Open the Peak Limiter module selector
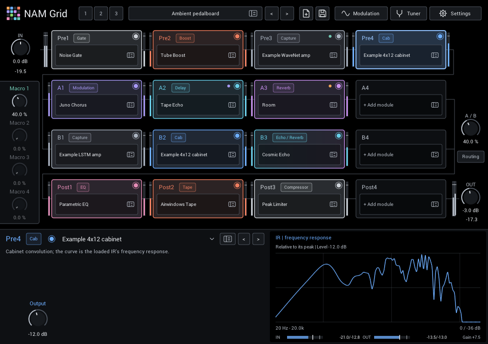 pos(299,204)
